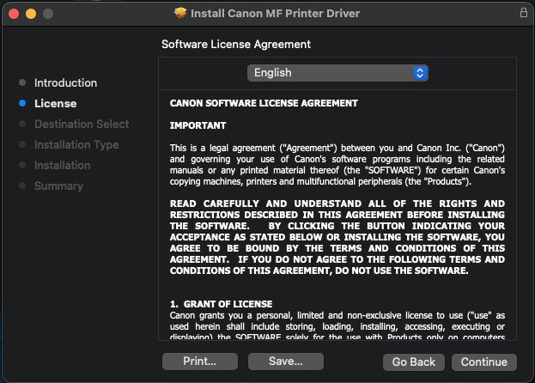535x383 pixels.
Task: Click the "1. GRANT OF LICENSE" section heading
Action: coord(221,304)
